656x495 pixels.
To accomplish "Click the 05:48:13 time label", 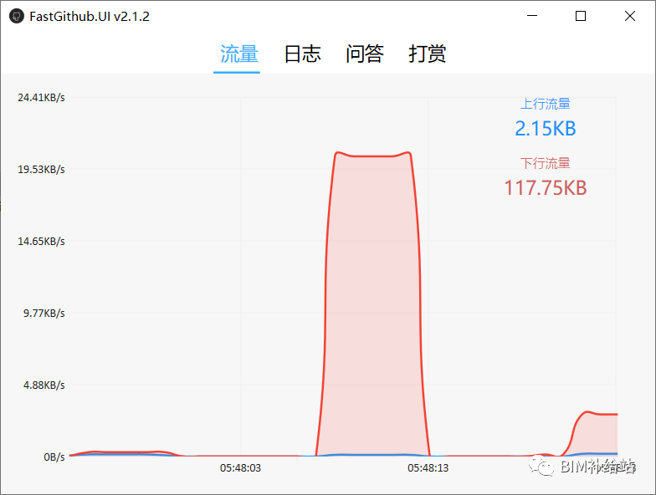I will 428,468.
